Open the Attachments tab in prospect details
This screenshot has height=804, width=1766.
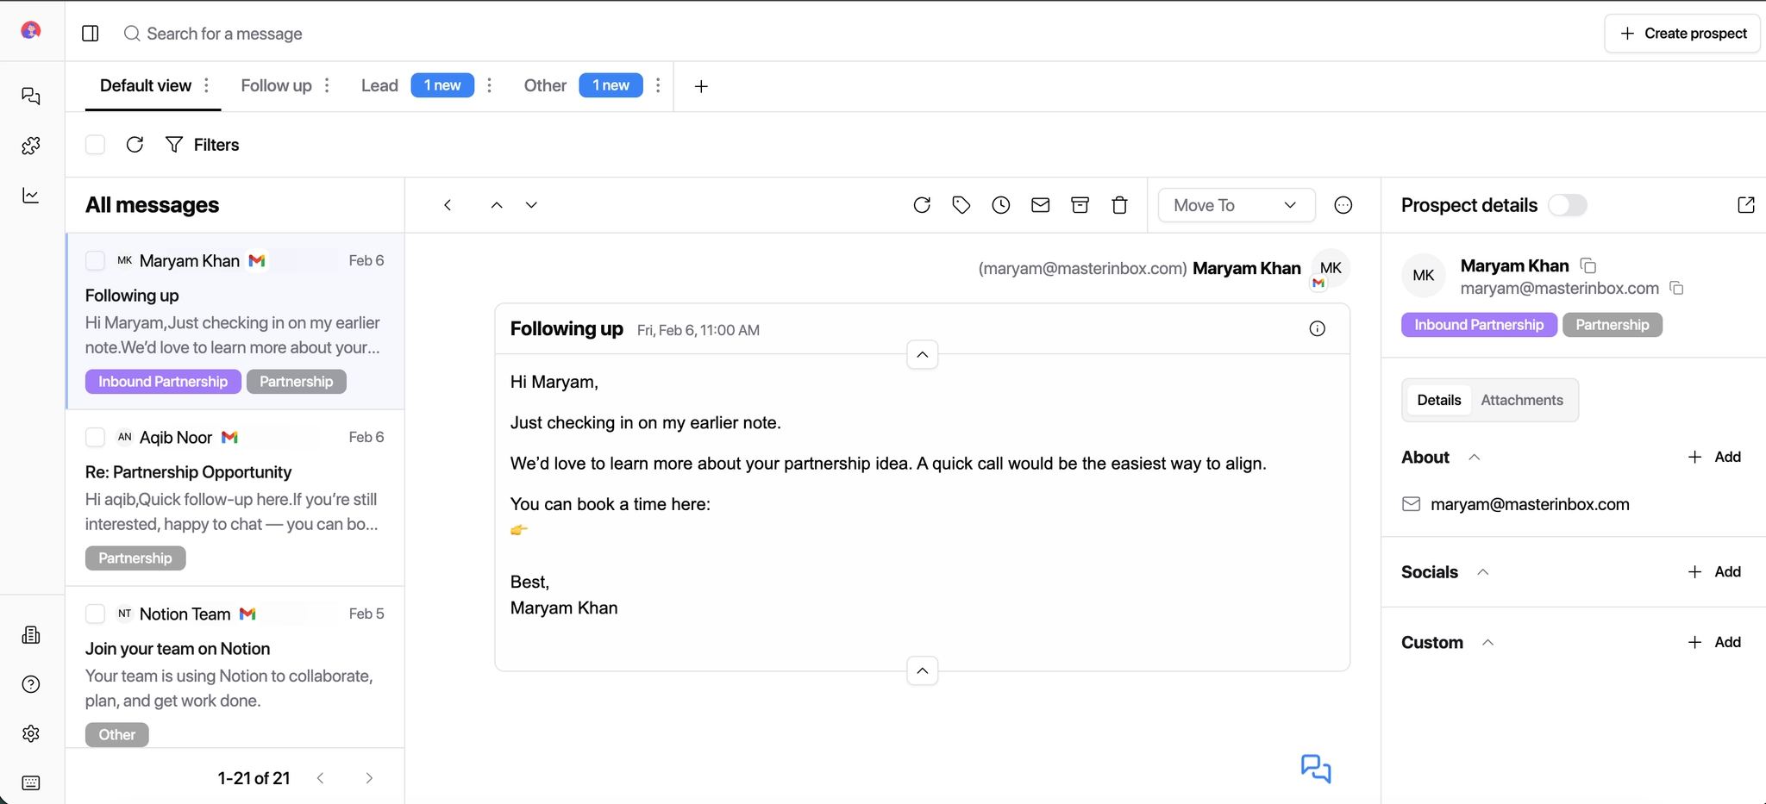click(1521, 400)
